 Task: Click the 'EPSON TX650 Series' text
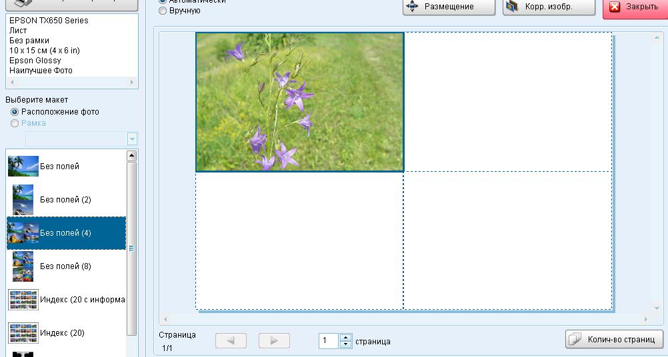[x=49, y=21]
